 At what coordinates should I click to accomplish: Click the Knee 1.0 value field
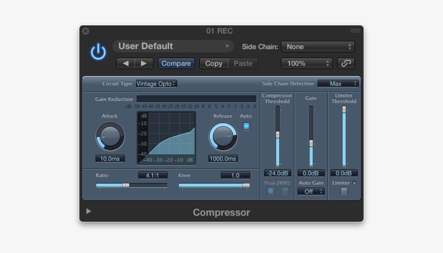(236, 175)
